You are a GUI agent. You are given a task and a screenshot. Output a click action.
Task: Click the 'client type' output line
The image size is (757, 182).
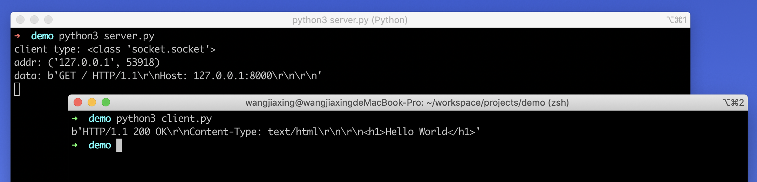(x=115, y=49)
